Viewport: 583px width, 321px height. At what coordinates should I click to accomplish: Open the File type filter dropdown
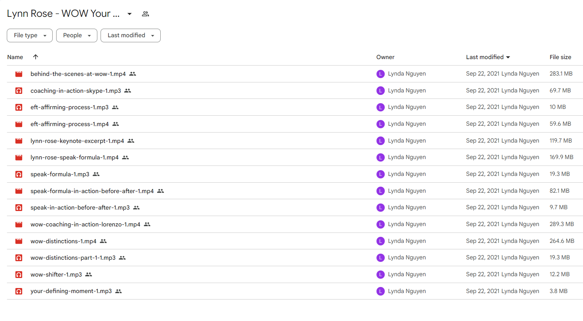[x=30, y=35]
